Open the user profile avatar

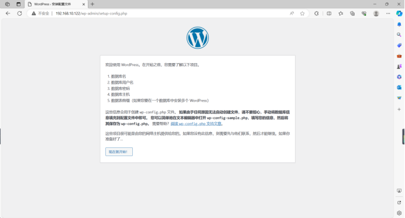point(376,13)
